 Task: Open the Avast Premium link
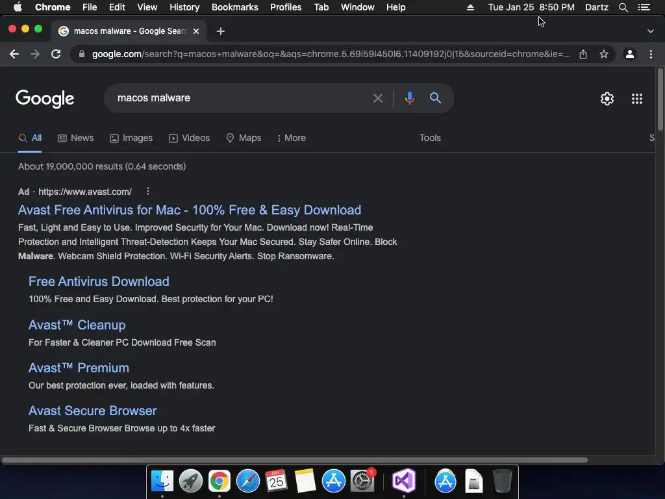[x=79, y=368]
